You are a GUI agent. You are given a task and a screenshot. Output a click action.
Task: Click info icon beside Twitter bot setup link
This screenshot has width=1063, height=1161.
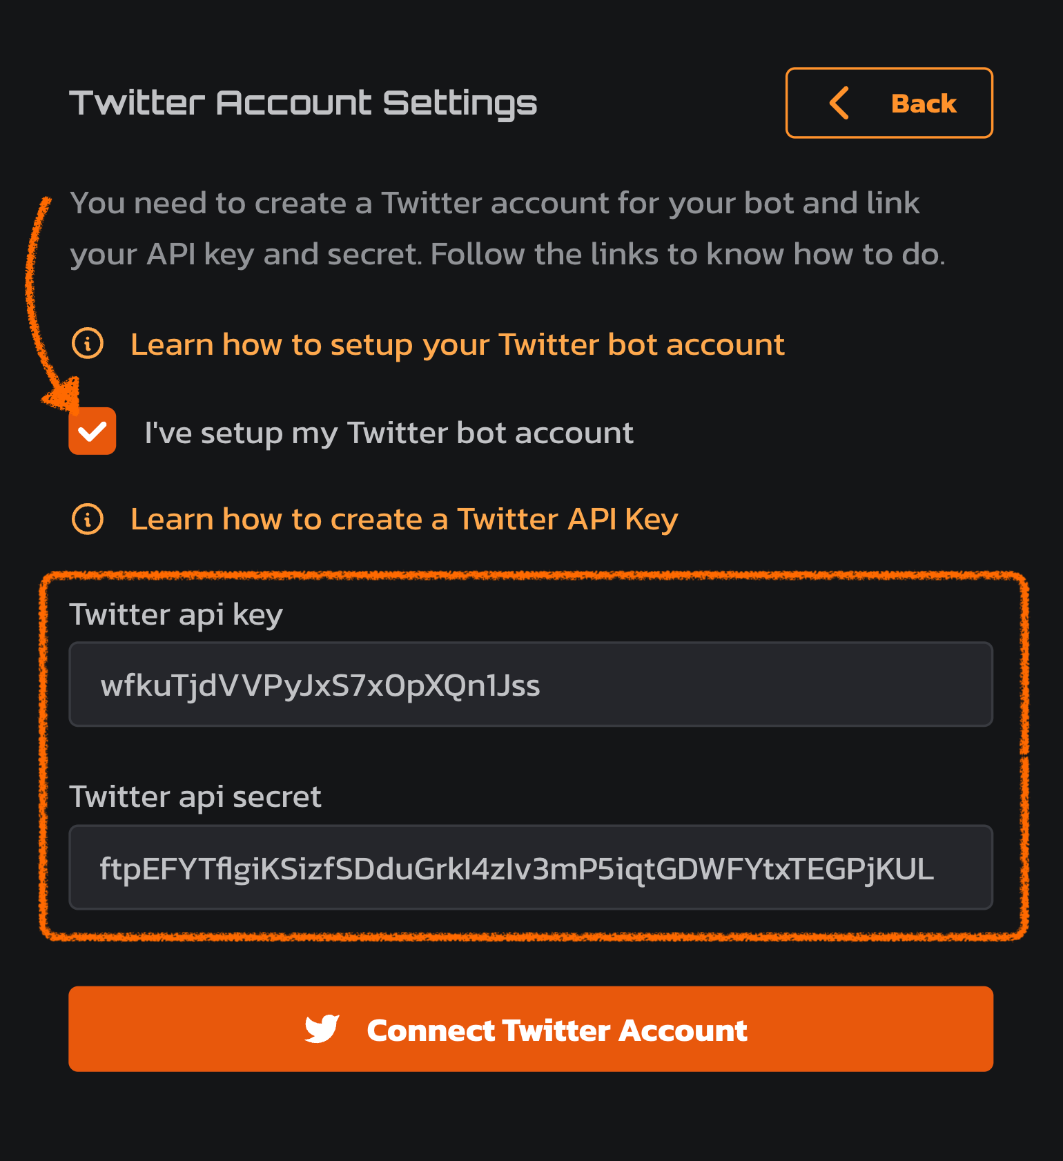click(x=88, y=343)
